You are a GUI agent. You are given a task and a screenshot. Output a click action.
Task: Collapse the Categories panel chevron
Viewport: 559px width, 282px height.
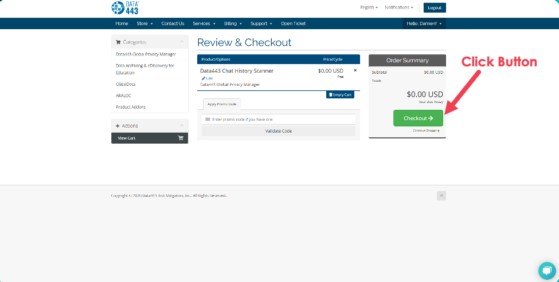pyautogui.click(x=182, y=42)
